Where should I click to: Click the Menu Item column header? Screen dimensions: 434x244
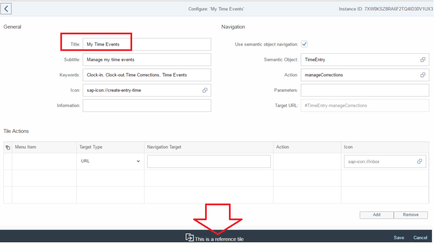[44, 147]
